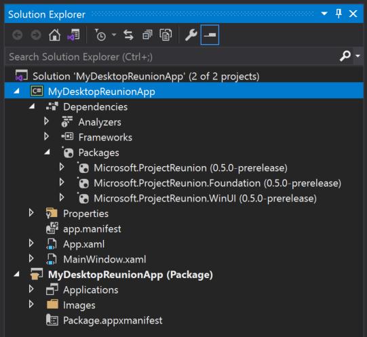Open Properties via the wrench icon
This screenshot has height=337, width=367.
[191, 35]
